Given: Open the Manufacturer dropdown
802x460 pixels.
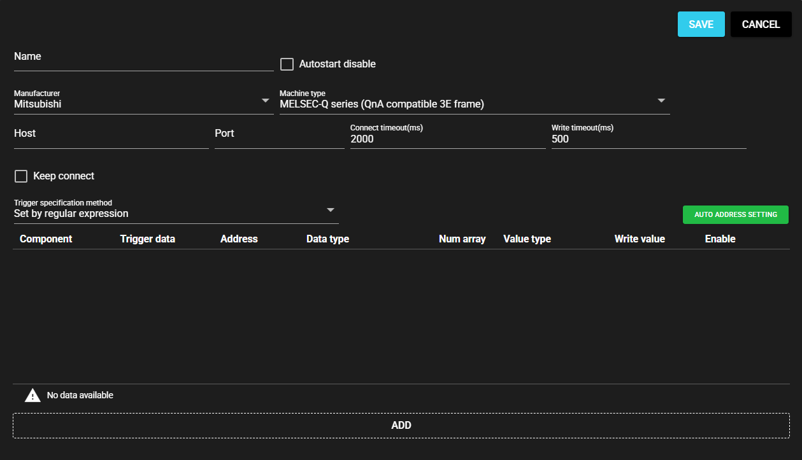Looking at the screenshot, I should pos(143,104).
